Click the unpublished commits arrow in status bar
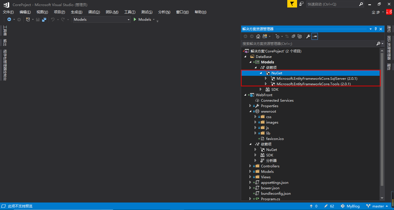This screenshot has height=210, width=394. pos(311,206)
